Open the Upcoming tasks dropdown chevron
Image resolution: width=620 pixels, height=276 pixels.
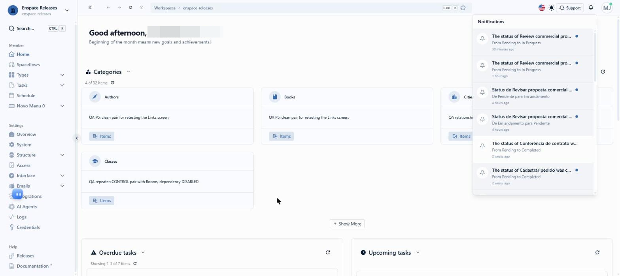418,253
